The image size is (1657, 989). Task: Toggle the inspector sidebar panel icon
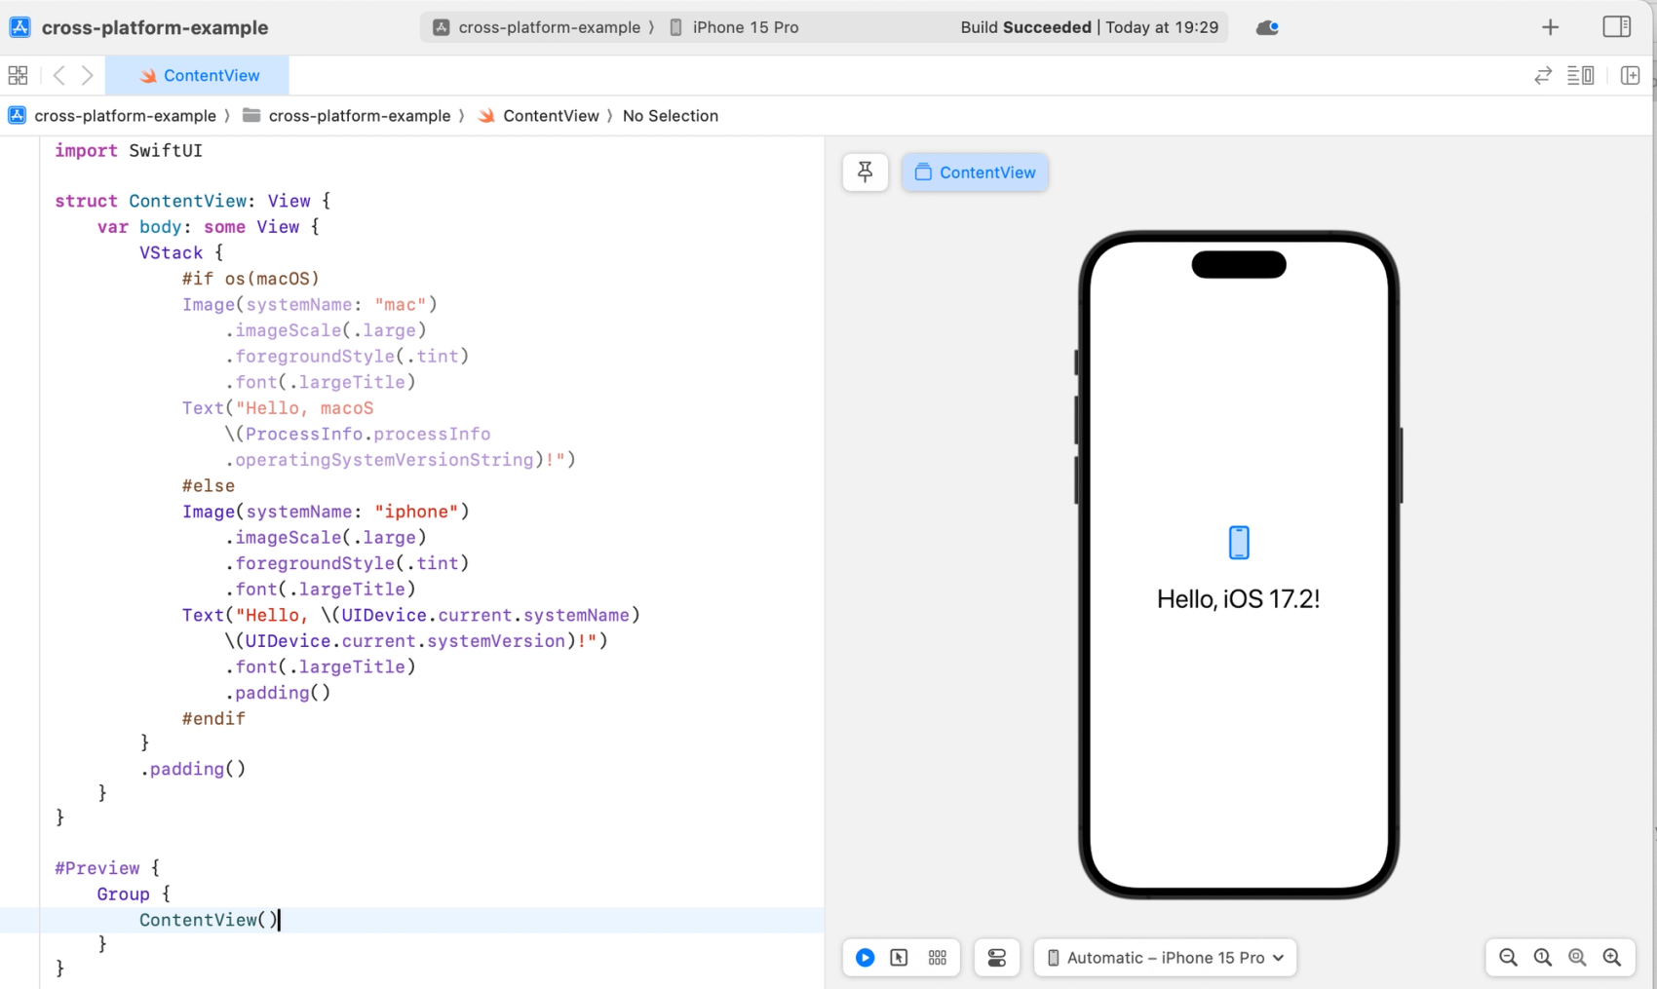1616,27
